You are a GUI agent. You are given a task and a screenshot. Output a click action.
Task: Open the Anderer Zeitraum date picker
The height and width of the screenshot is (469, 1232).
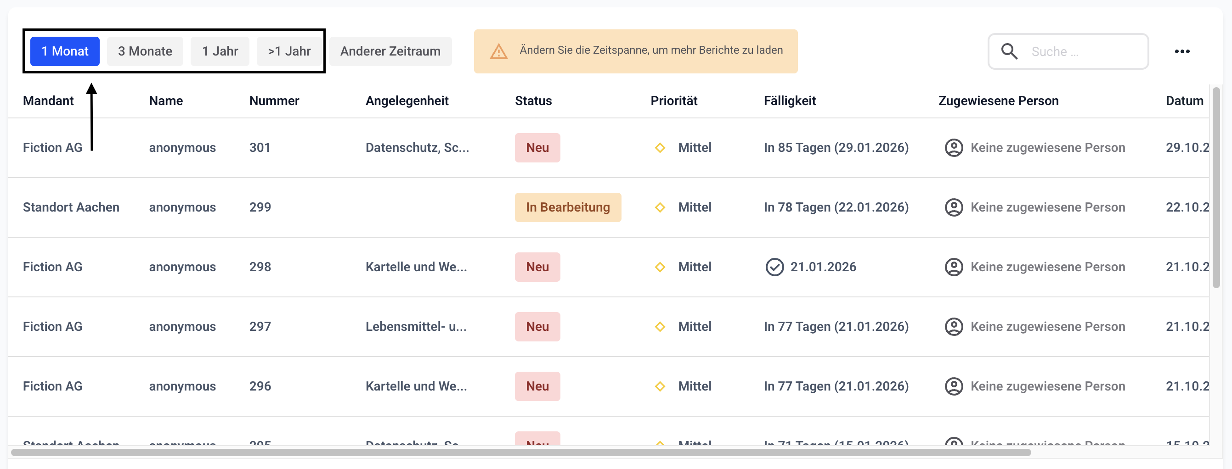pos(390,51)
